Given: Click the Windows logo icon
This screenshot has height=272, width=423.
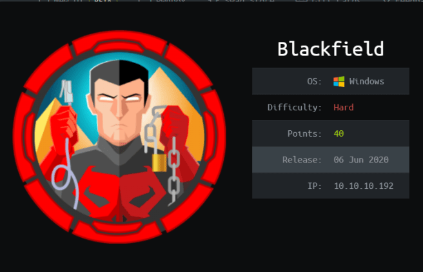Looking at the screenshot, I should (x=339, y=81).
